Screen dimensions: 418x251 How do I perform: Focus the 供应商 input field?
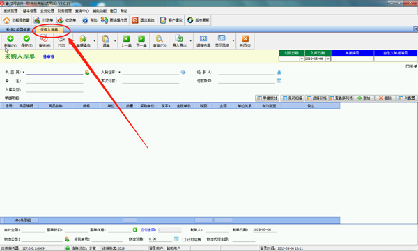click(54, 73)
